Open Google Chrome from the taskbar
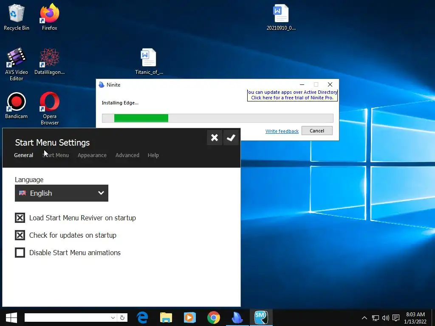 pos(213,318)
